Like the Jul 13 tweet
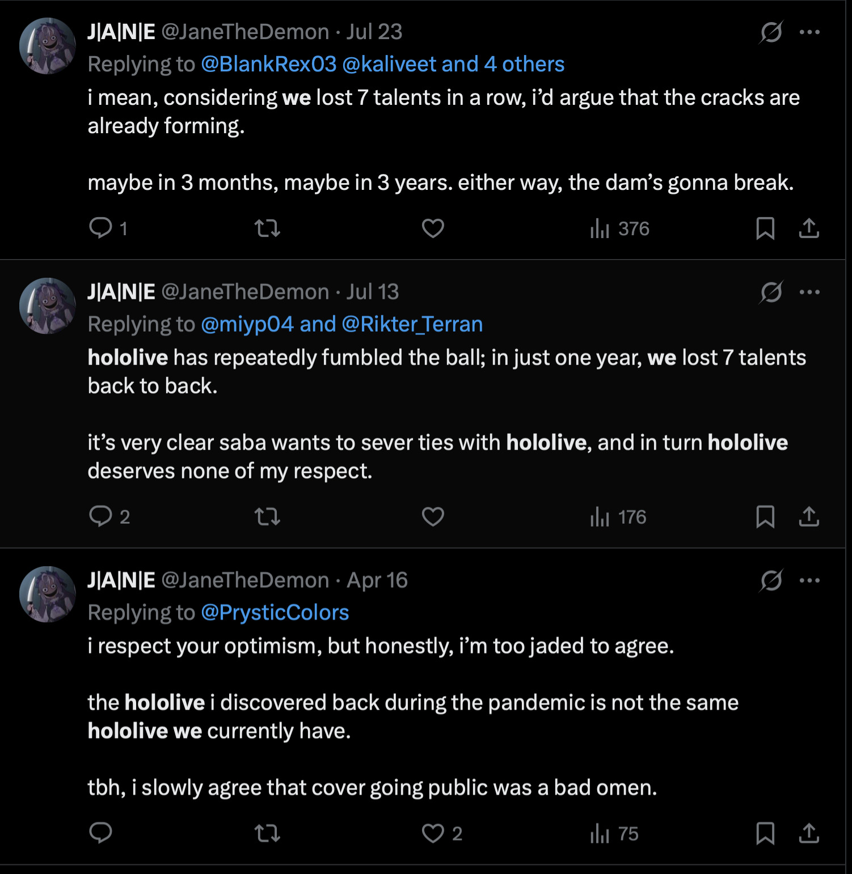The width and height of the screenshot is (852, 874). tap(433, 516)
